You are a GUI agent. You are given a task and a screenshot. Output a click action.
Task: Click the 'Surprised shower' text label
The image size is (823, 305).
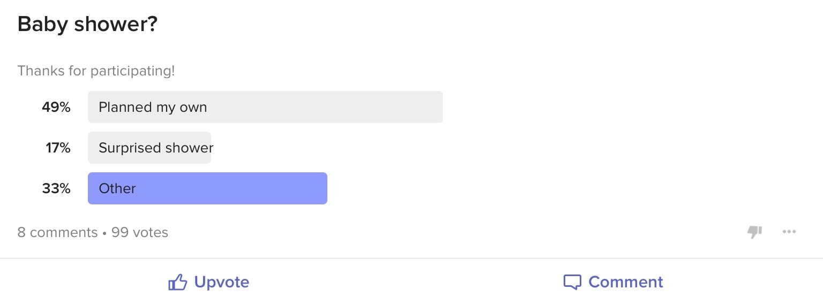click(156, 148)
